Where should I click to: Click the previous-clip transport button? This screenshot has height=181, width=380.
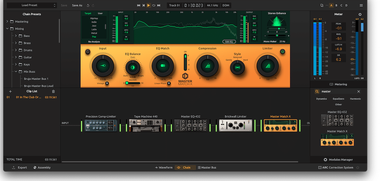point(144,5)
